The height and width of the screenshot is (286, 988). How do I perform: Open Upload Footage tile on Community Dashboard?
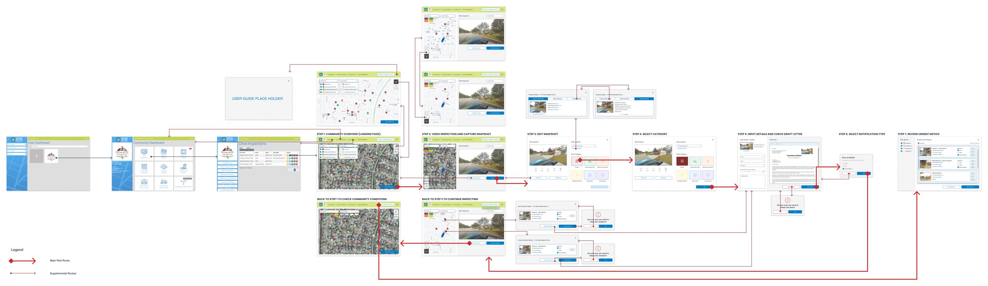point(164,168)
